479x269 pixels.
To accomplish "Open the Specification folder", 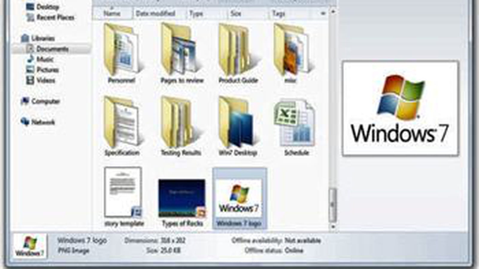I will (x=122, y=126).
